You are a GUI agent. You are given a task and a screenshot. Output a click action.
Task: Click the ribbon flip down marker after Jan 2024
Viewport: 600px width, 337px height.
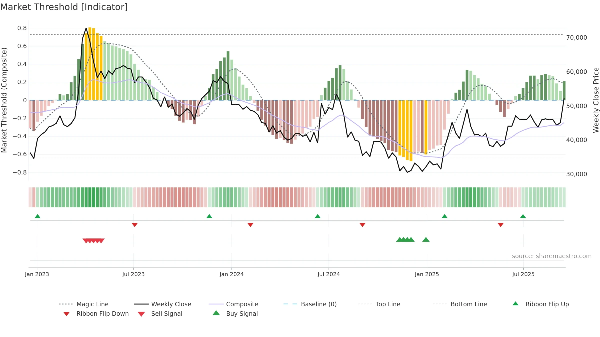pyautogui.click(x=250, y=225)
